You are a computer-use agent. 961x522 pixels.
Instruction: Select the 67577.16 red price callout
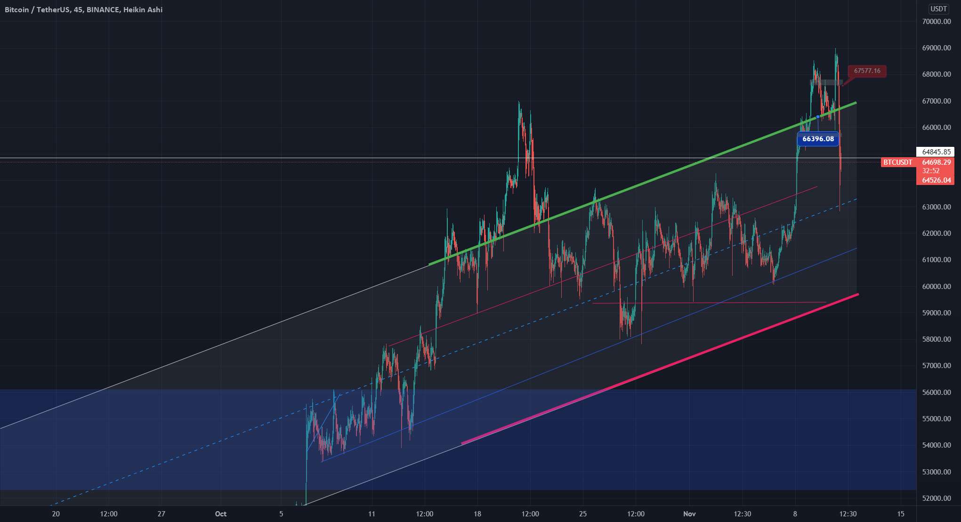[867, 71]
